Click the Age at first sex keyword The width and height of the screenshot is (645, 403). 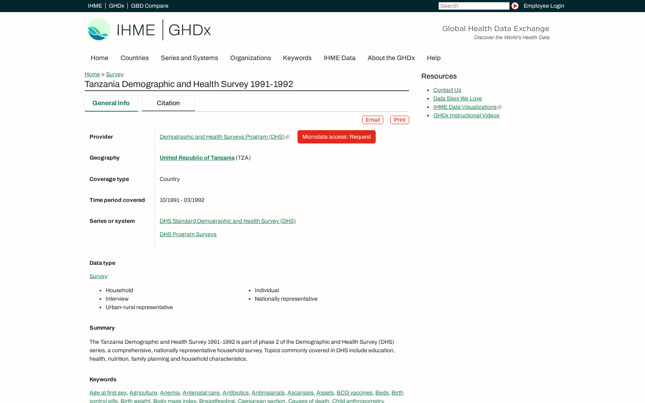click(108, 393)
